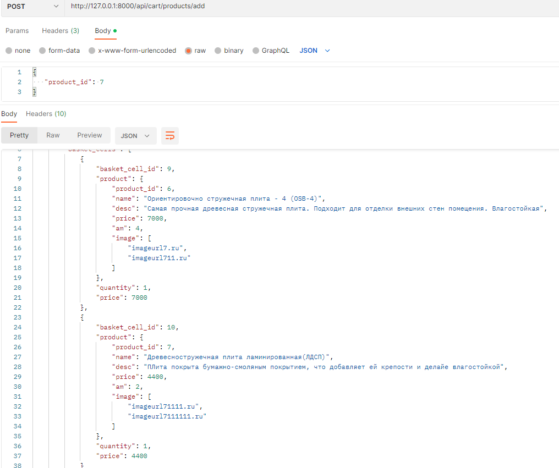Select the request Body tab
This screenshot has height=468, width=559.
tap(103, 31)
